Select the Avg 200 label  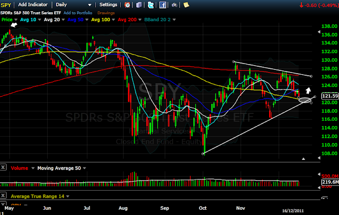(x=127, y=20)
